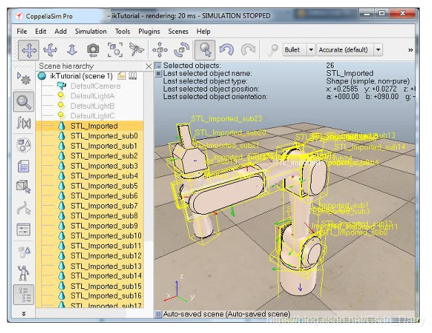Open simulation settings icon in sidebar
The image size is (432, 333).
[23, 79]
